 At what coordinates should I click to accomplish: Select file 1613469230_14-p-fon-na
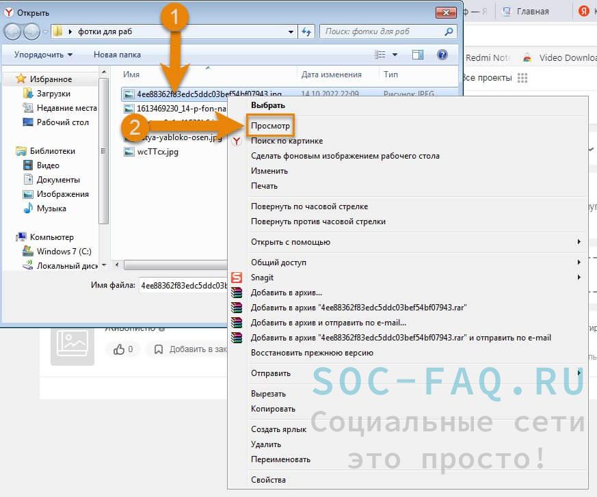tap(181, 109)
